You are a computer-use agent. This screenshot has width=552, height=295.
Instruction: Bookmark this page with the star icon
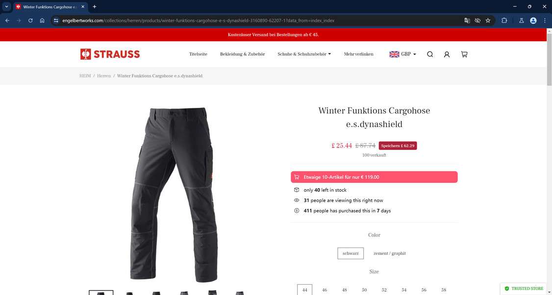click(488, 21)
